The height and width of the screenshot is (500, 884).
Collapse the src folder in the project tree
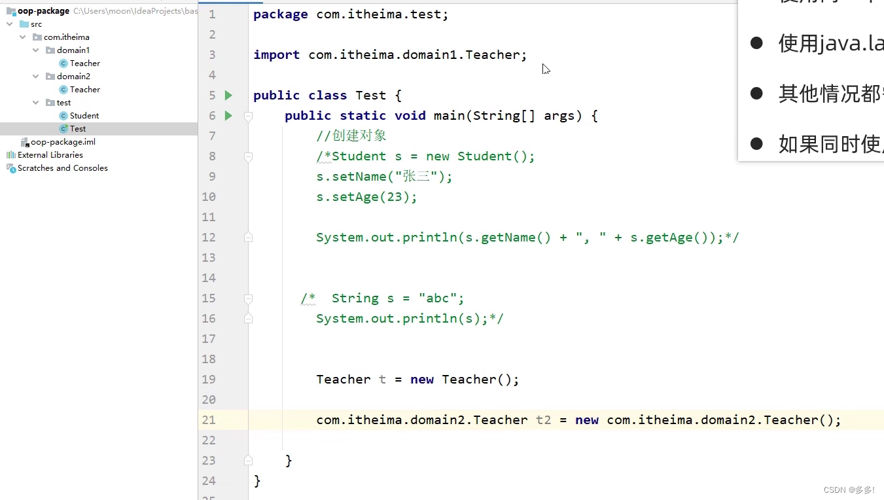click(10, 24)
